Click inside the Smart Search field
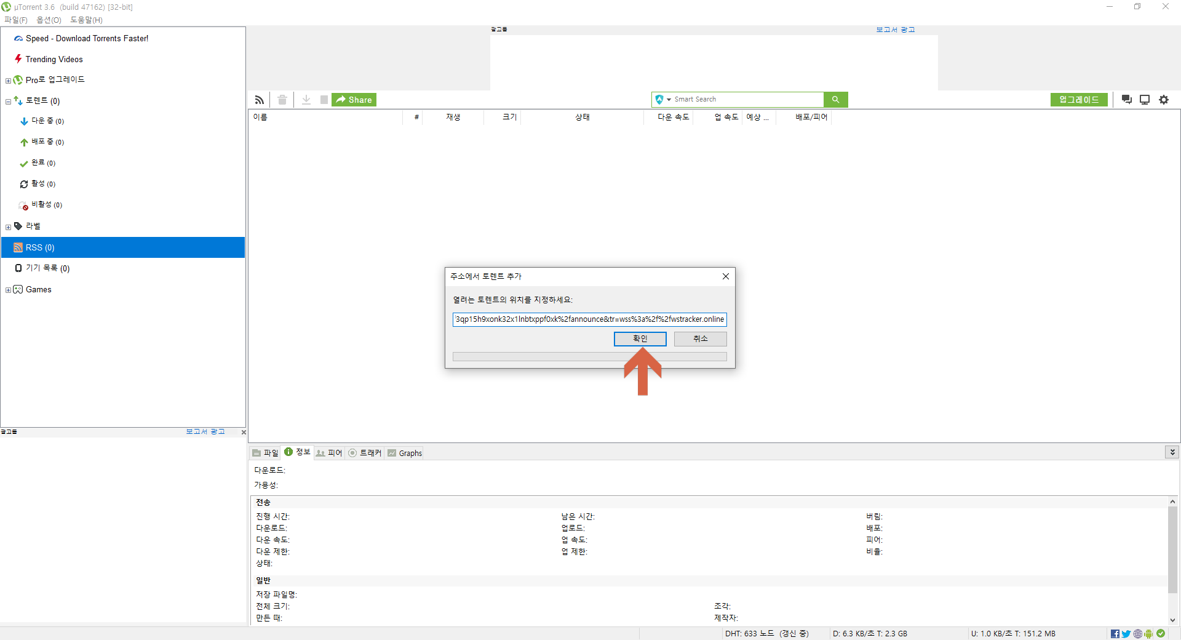1181x640 pixels. 747,99
